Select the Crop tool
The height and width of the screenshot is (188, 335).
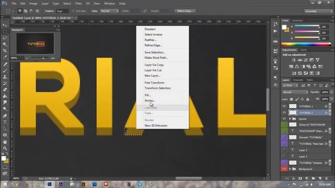click(x=5, y=51)
